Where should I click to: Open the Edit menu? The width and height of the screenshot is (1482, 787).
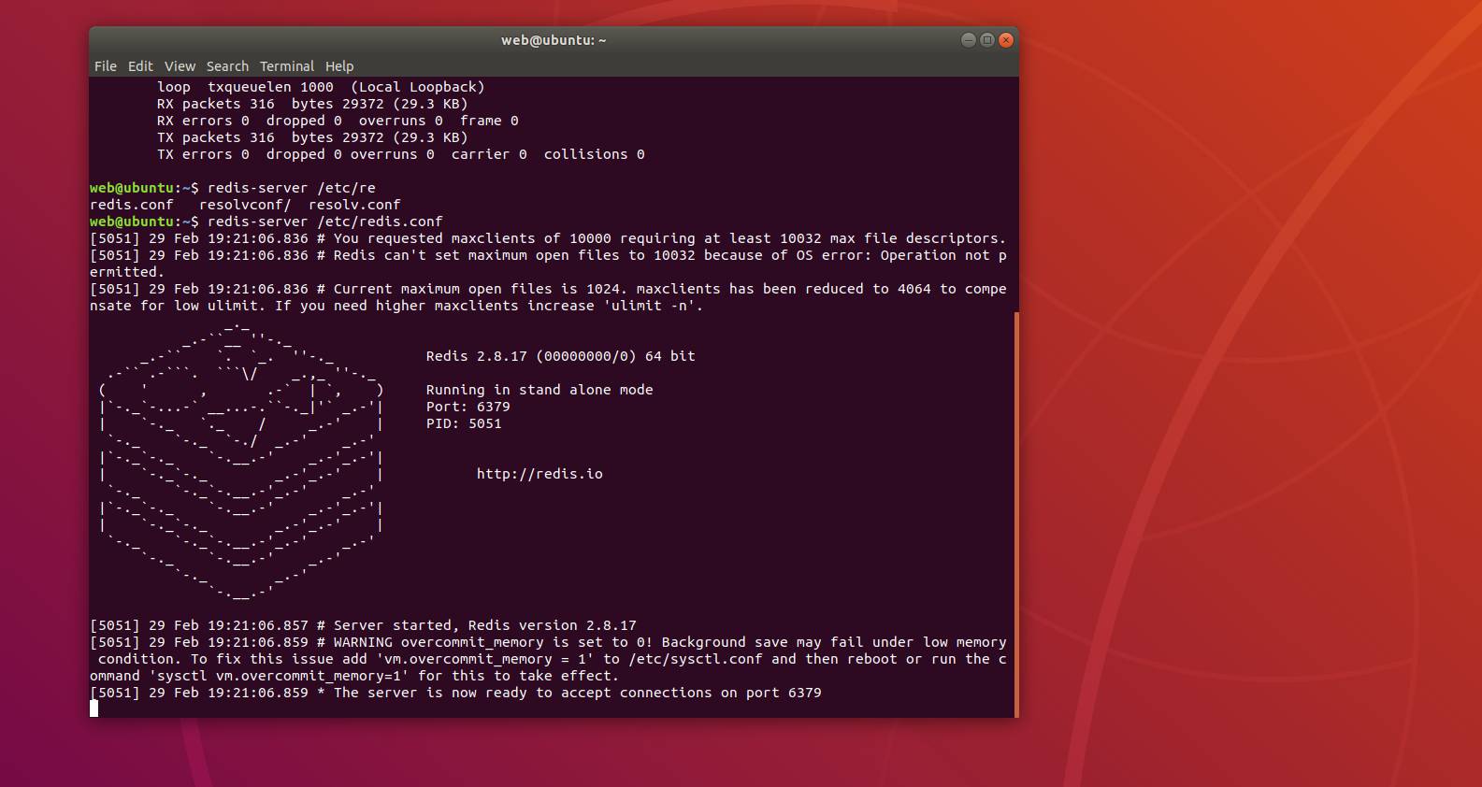coord(140,66)
